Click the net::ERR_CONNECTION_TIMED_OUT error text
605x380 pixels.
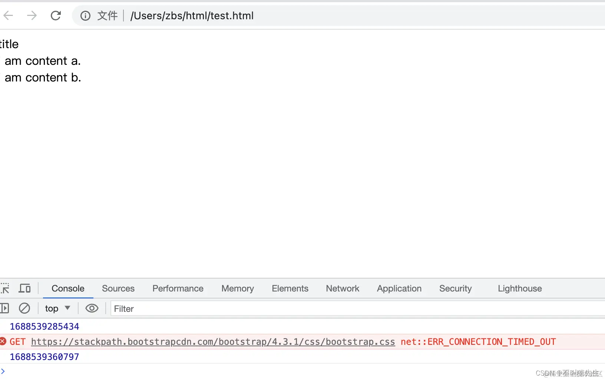pyautogui.click(x=478, y=342)
